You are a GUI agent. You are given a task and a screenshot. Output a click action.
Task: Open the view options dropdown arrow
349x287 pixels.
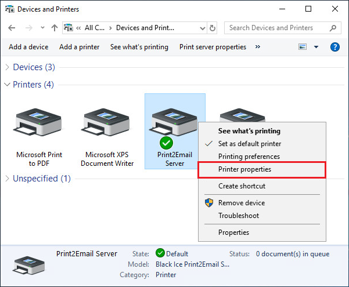316,47
